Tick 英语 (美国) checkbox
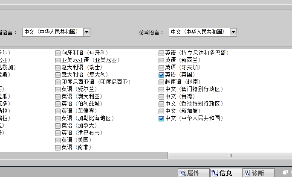 point(58,141)
